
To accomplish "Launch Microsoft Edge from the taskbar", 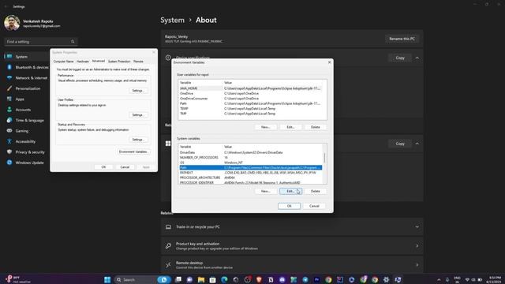I will pos(224,279).
